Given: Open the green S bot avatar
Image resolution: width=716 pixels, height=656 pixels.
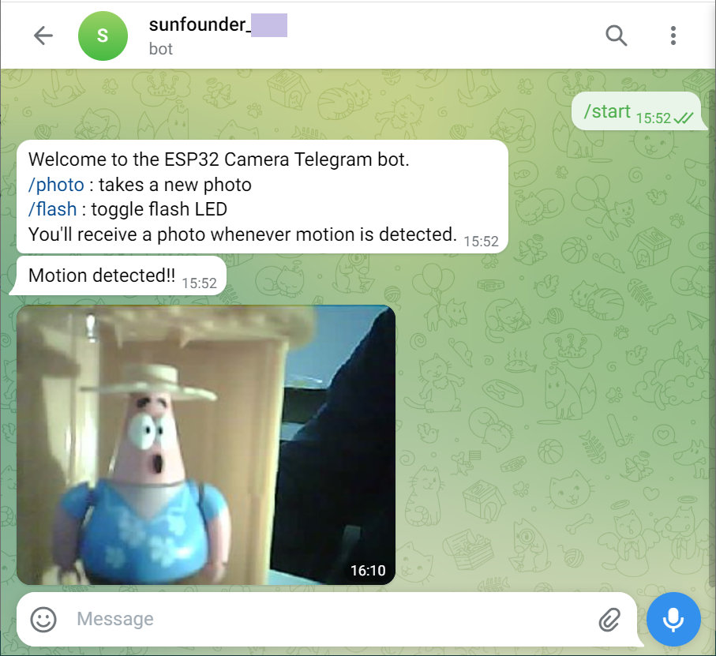Looking at the screenshot, I should [x=103, y=36].
